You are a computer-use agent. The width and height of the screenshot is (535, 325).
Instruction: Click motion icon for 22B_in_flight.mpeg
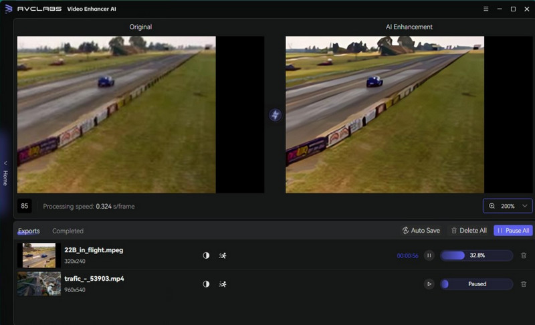coord(223,255)
